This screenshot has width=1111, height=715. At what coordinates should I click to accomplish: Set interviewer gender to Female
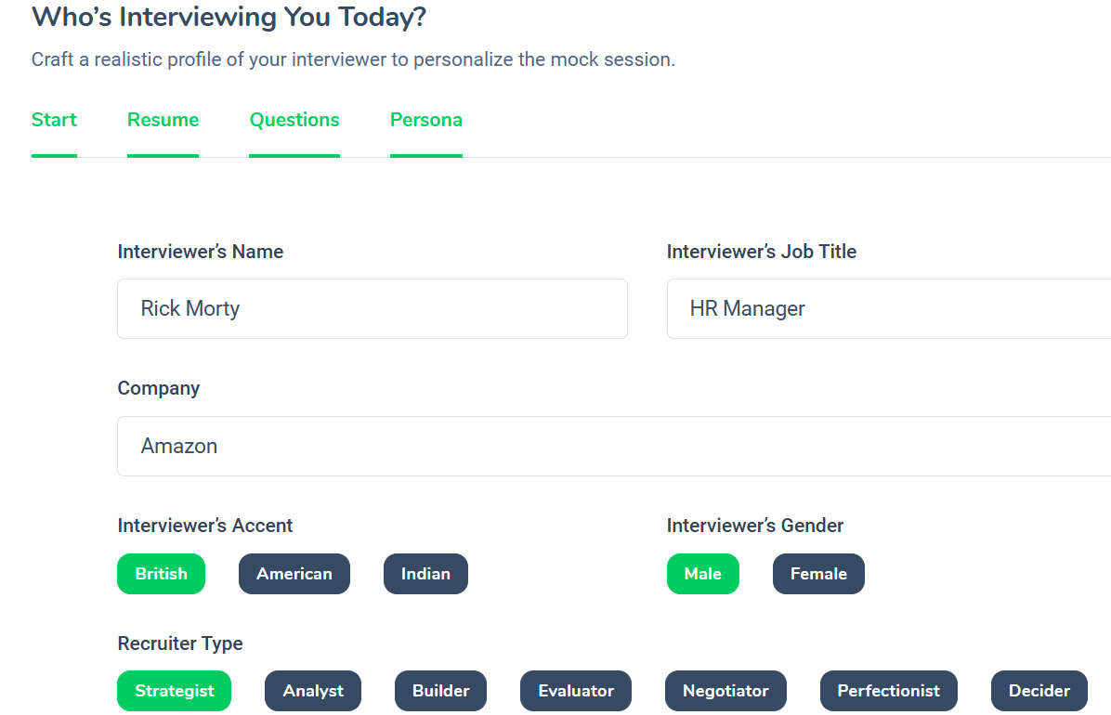pyautogui.click(x=818, y=574)
